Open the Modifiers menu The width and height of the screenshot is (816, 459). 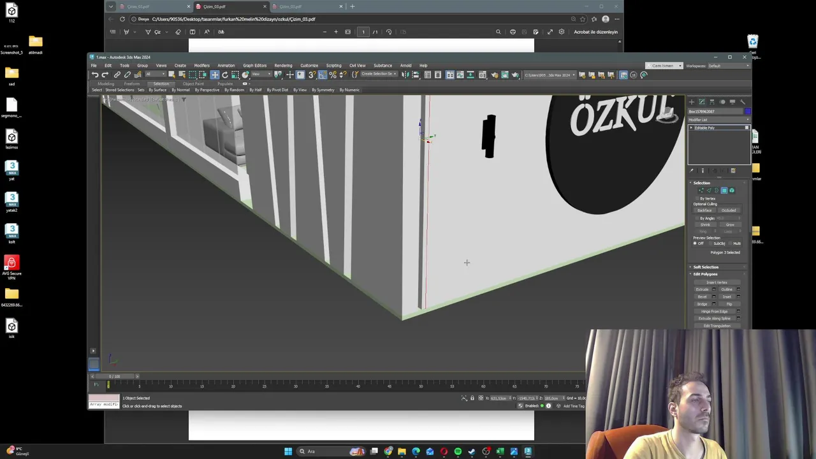coord(201,65)
